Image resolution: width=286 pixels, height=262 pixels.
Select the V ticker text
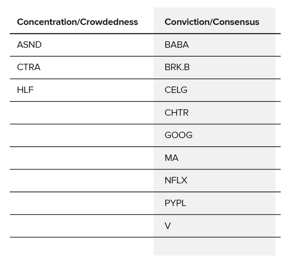pos(168,226)
